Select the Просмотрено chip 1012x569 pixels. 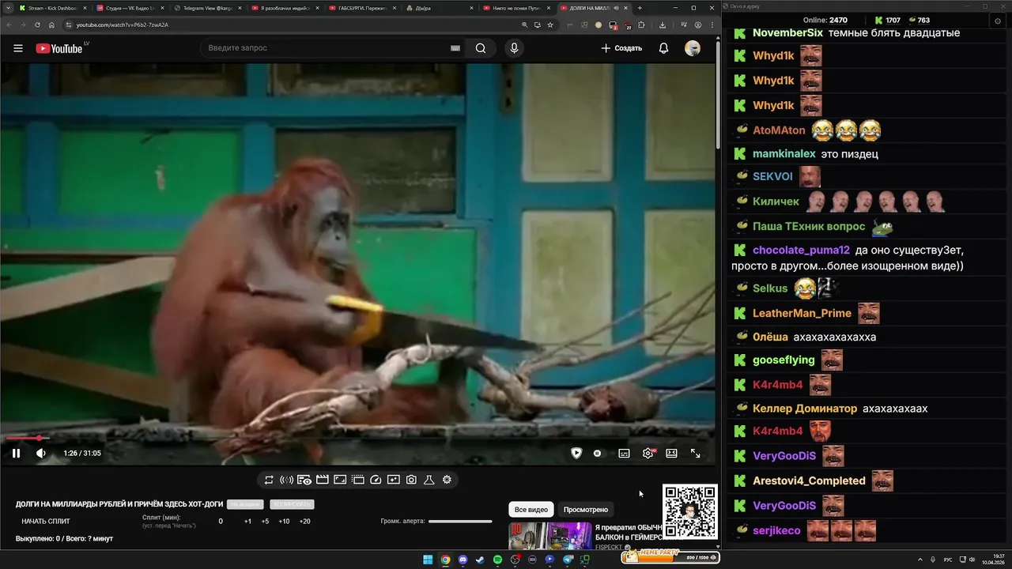(x=586, y=510)
